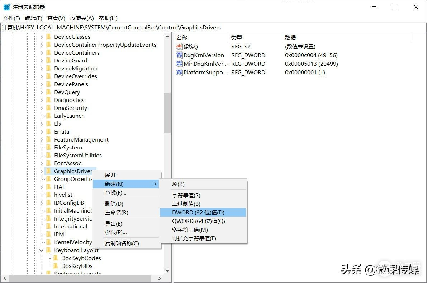Viewport: 427px width, 283px height.
Task: Click the PlatformSuppo DWORD value icon
Action: tap(179, 72)
